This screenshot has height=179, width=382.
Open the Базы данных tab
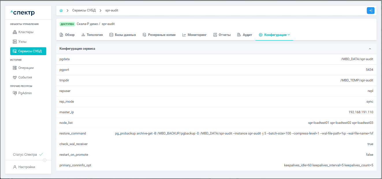(x=123, y=35)
